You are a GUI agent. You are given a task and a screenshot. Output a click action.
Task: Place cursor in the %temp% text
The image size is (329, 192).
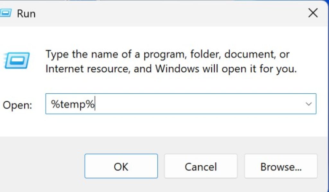tap(73, 104)
